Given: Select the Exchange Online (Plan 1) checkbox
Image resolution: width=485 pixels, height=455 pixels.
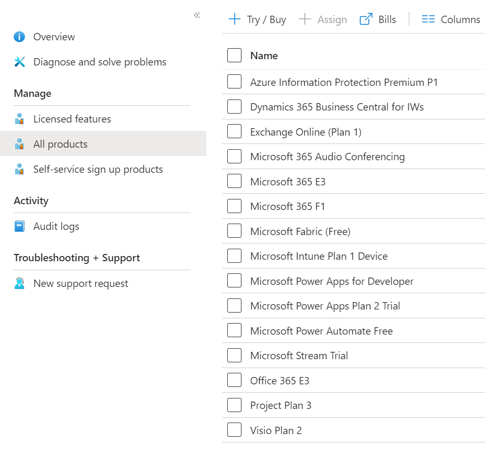Looking at the screenshot, I should pyautogui.click(x=235, y=131).
